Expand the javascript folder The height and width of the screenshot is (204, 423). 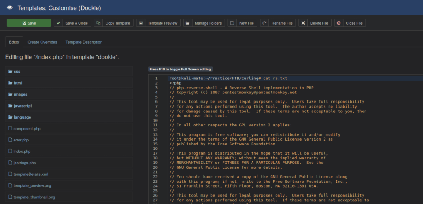point(23,106)
